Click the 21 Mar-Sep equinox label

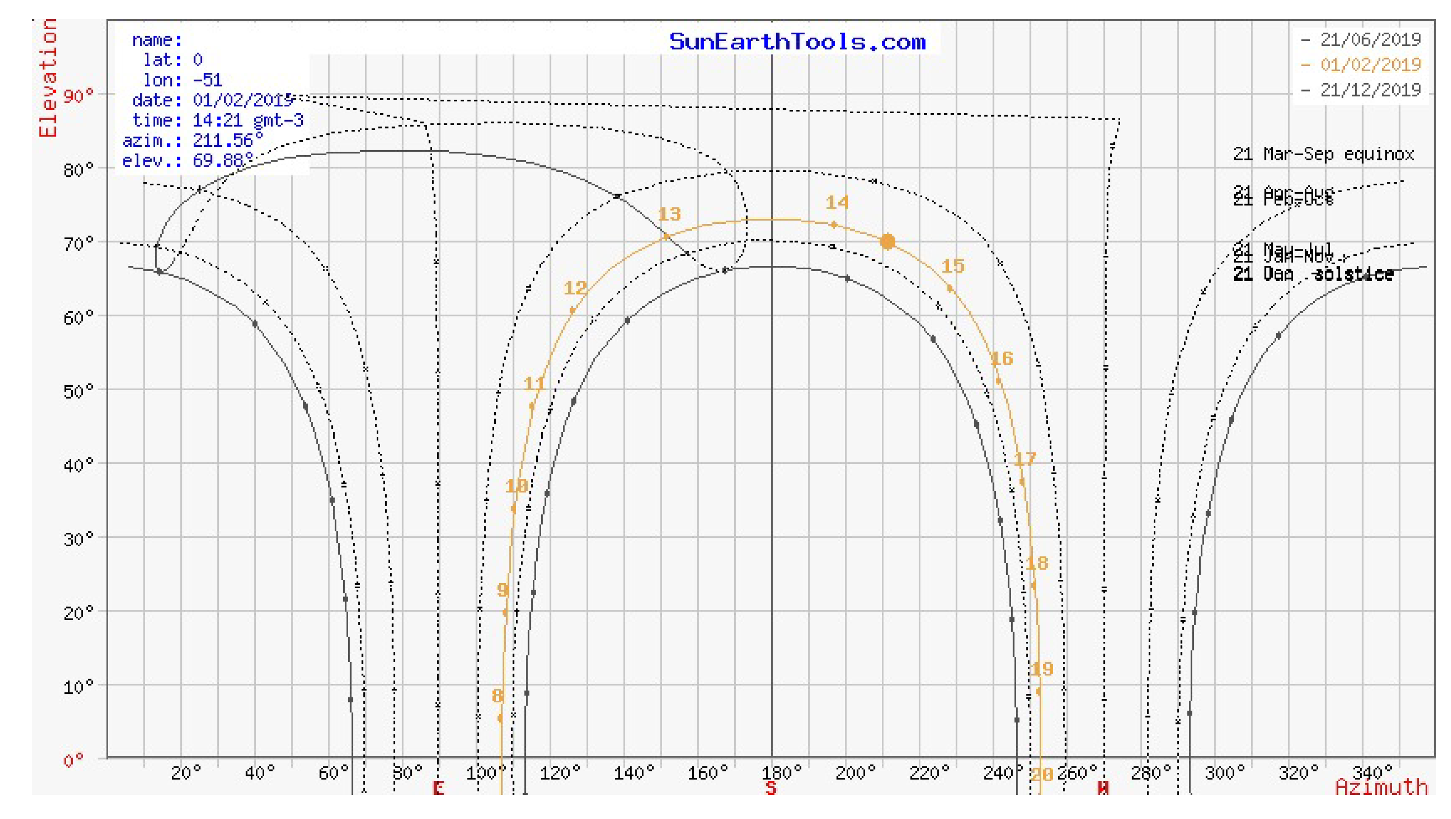click(x=1324, y=154)
